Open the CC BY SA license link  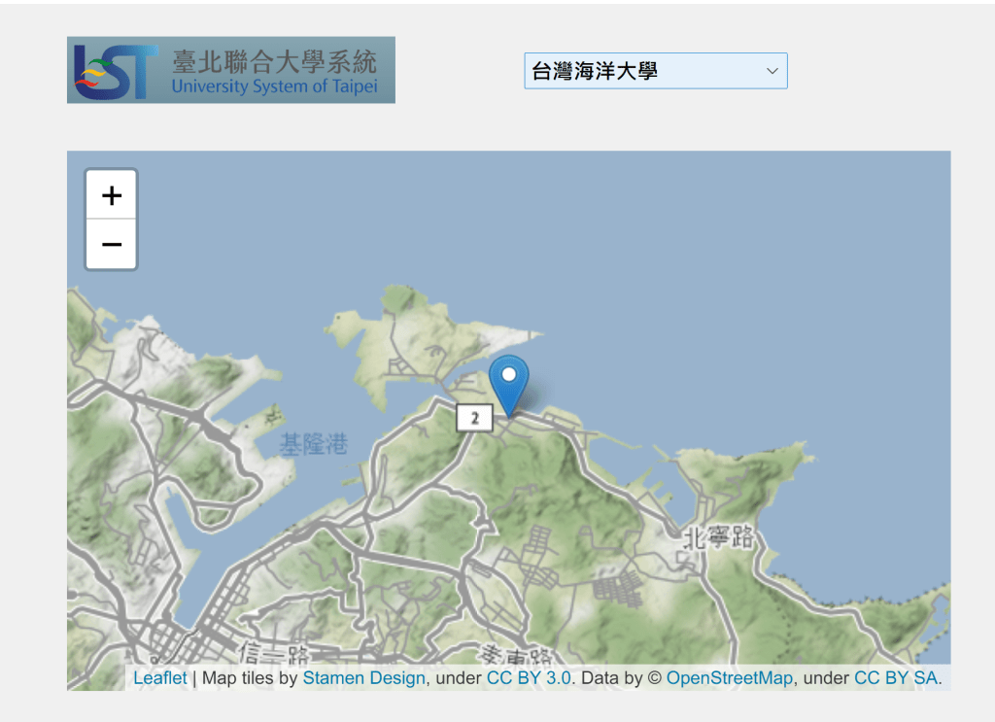[896, 678]
